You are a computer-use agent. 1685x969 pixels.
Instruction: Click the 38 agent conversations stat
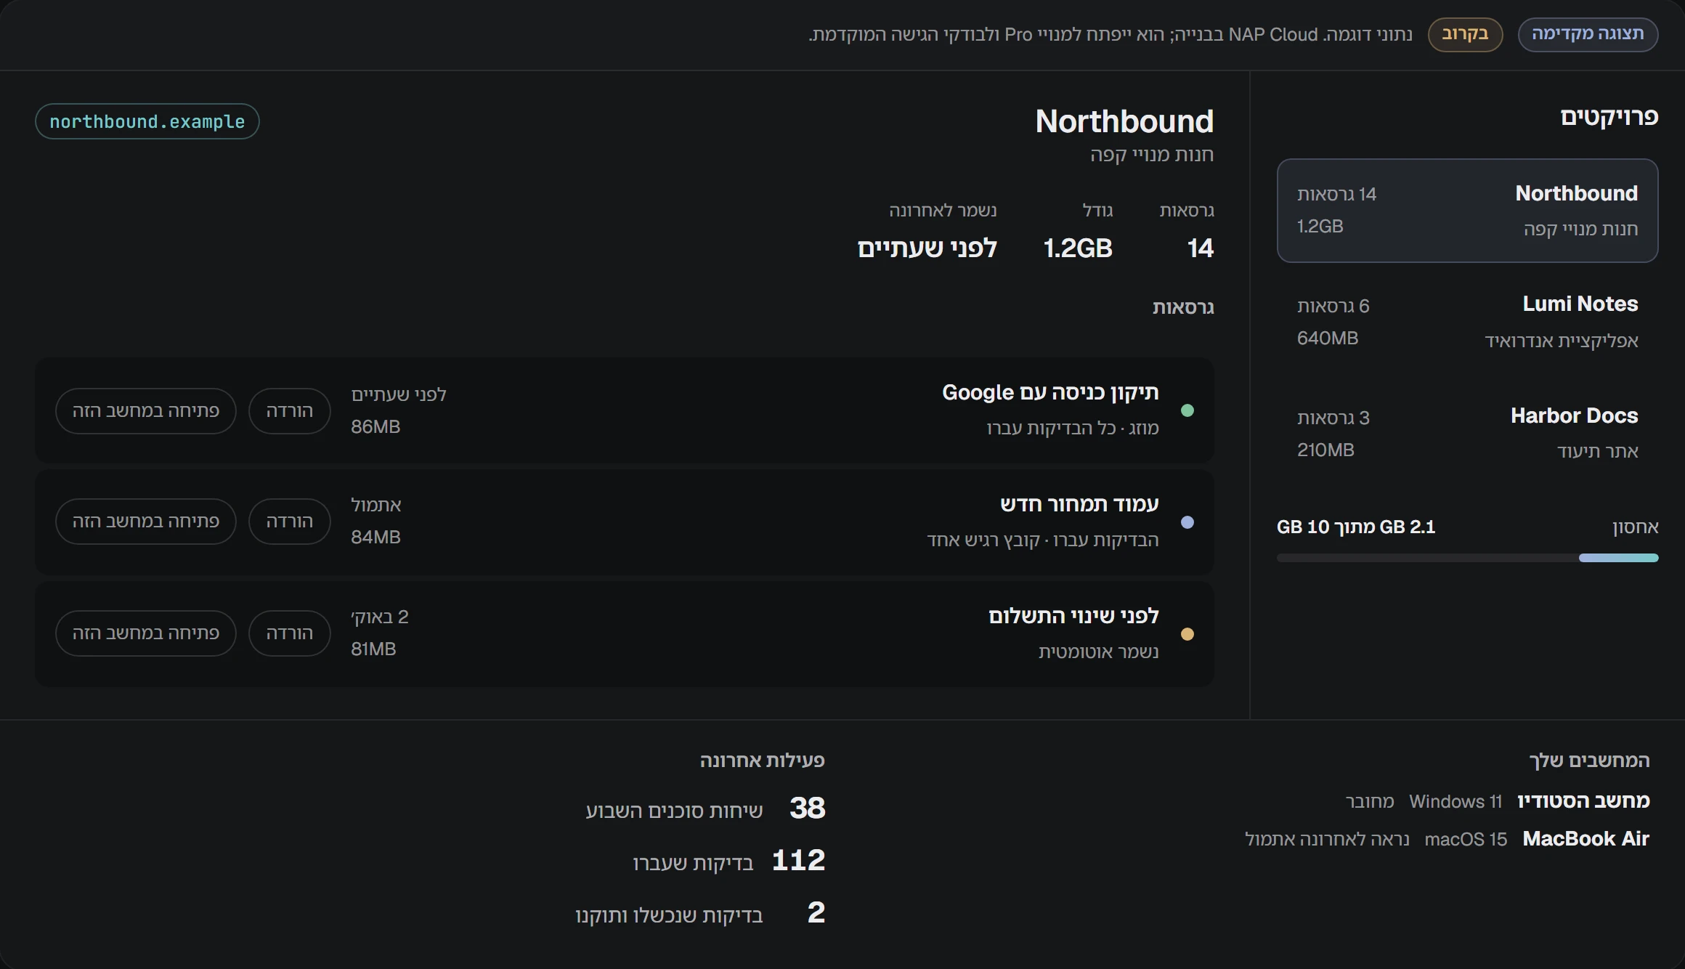click(705, 808)
